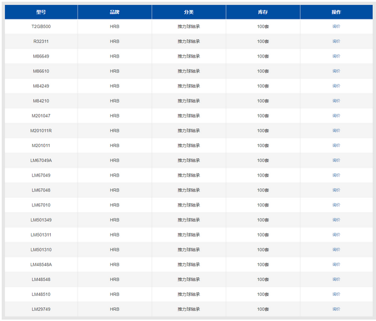Select 询价 for model M201011R
This screenshot has width=376, height=321.
point(336,131)
